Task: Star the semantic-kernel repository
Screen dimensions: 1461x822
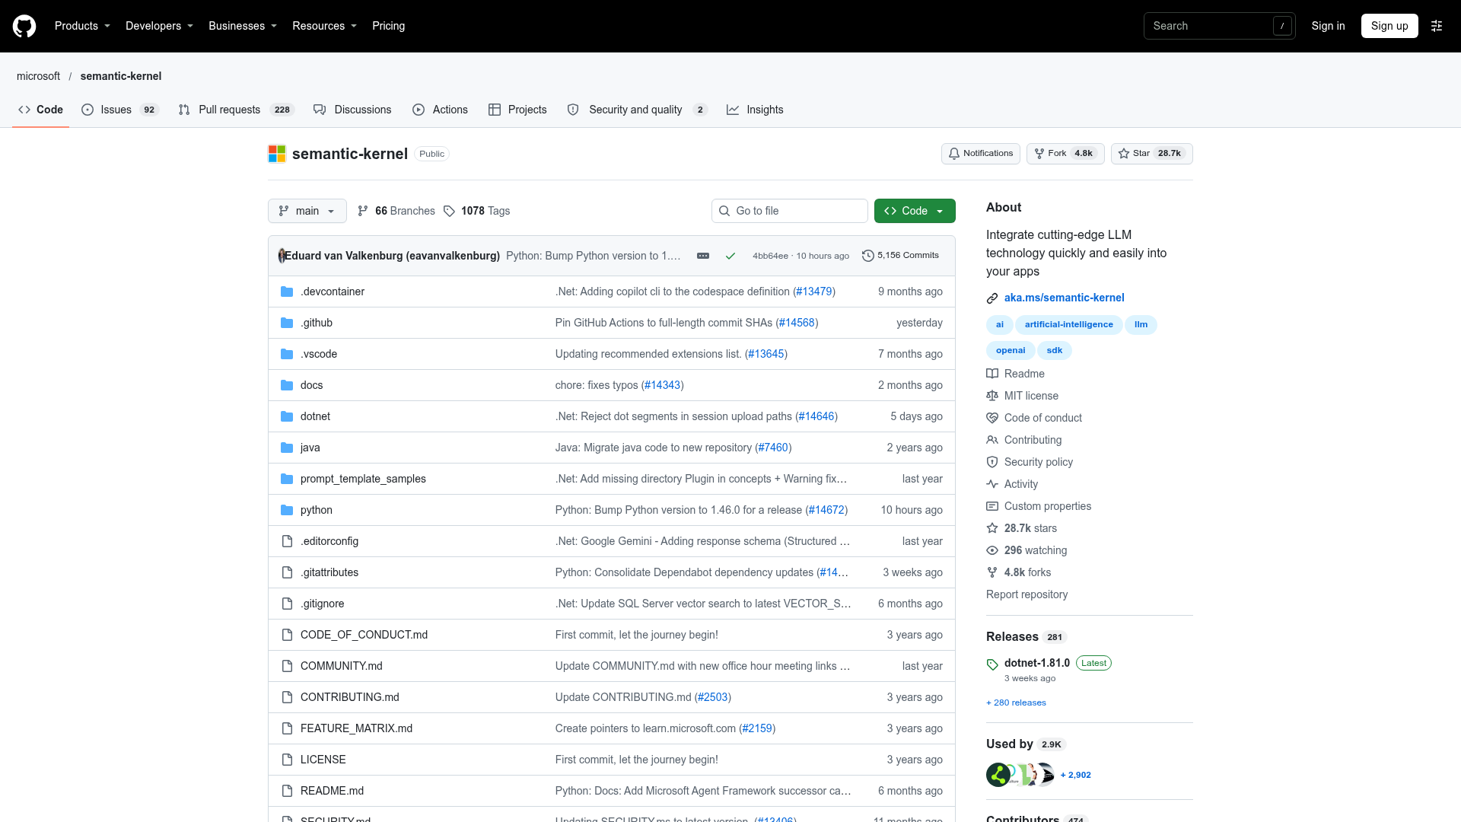Action: pyautogui.click(x=1151, y=154)
